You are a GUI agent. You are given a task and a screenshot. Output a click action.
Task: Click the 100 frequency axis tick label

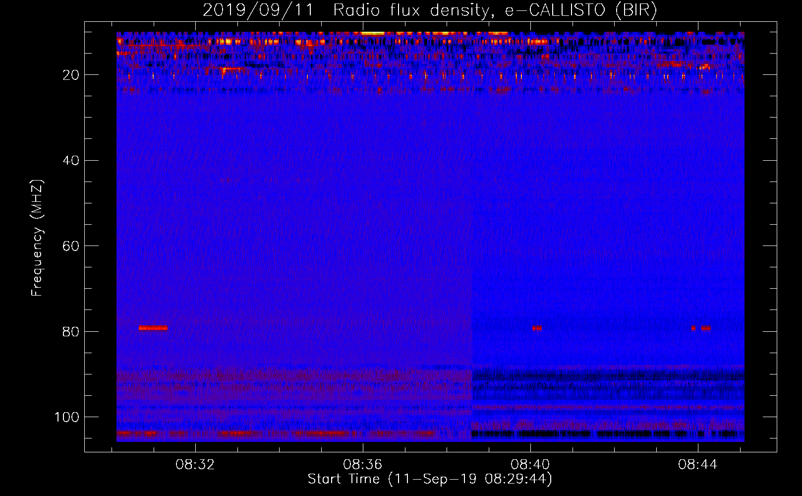click(67, 417)
